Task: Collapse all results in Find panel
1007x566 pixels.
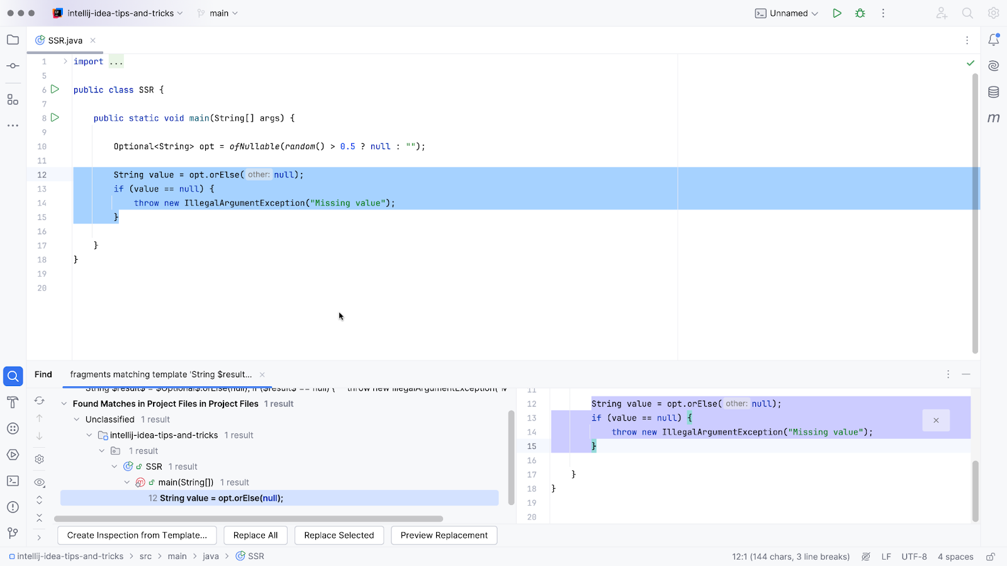Action: [x=39, y=518]
